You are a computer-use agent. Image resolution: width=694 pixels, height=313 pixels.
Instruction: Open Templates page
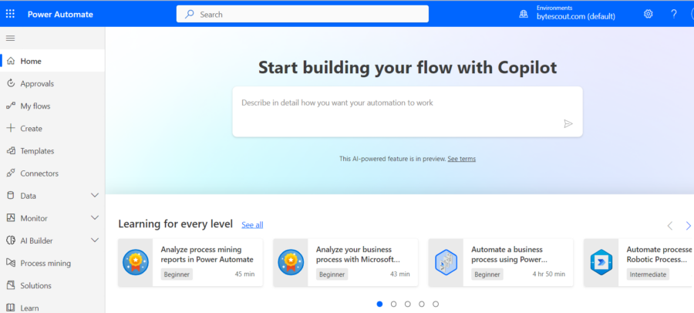coord(52,151)
